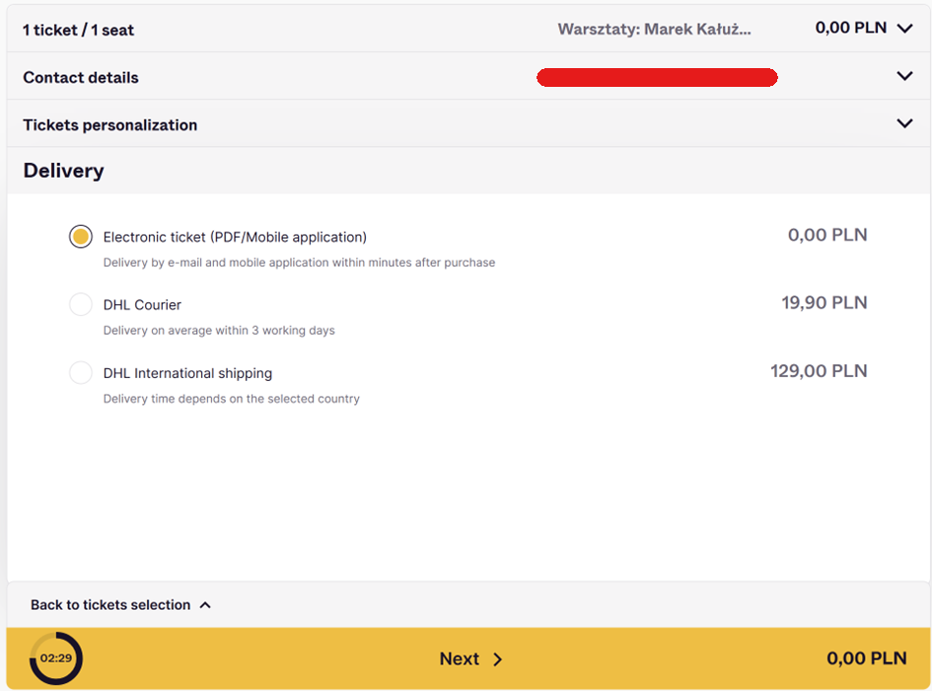This screenshot has height=691, width=932.
Task: Choose DHL Courier radio button
Action: [x=80, y=304]
